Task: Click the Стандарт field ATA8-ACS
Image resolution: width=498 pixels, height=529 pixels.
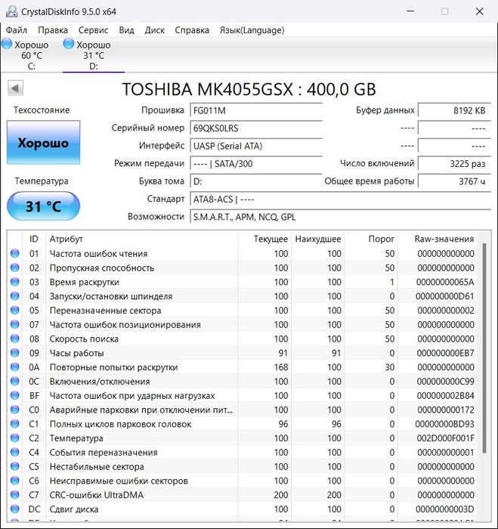Action: 340,200
